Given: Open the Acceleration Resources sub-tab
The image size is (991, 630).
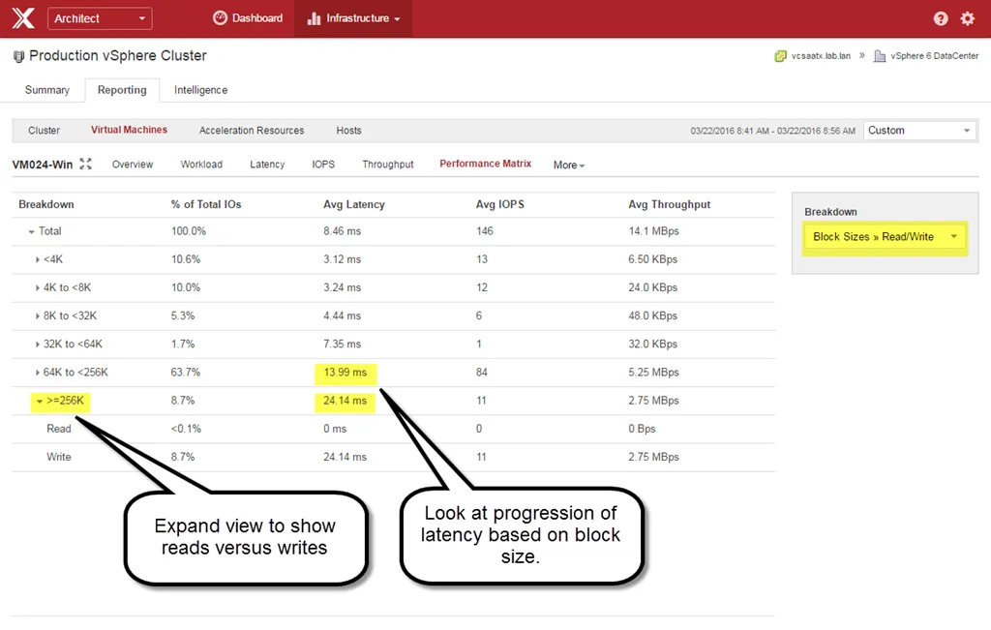Looking at the screenshot, I should (x=252, y=131).
